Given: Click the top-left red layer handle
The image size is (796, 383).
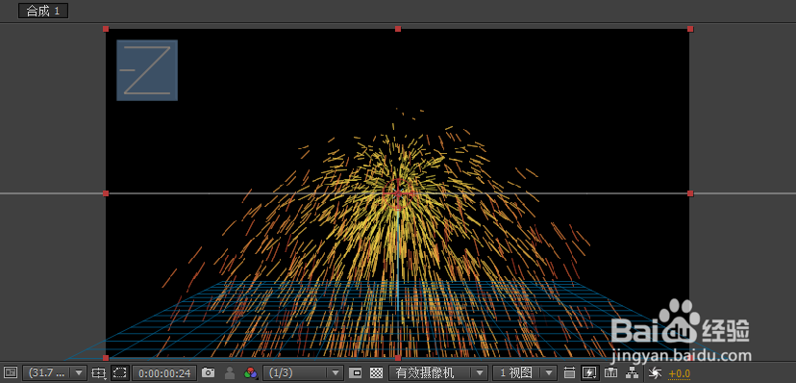Looking at the screenshot, I should click(106, 29).
